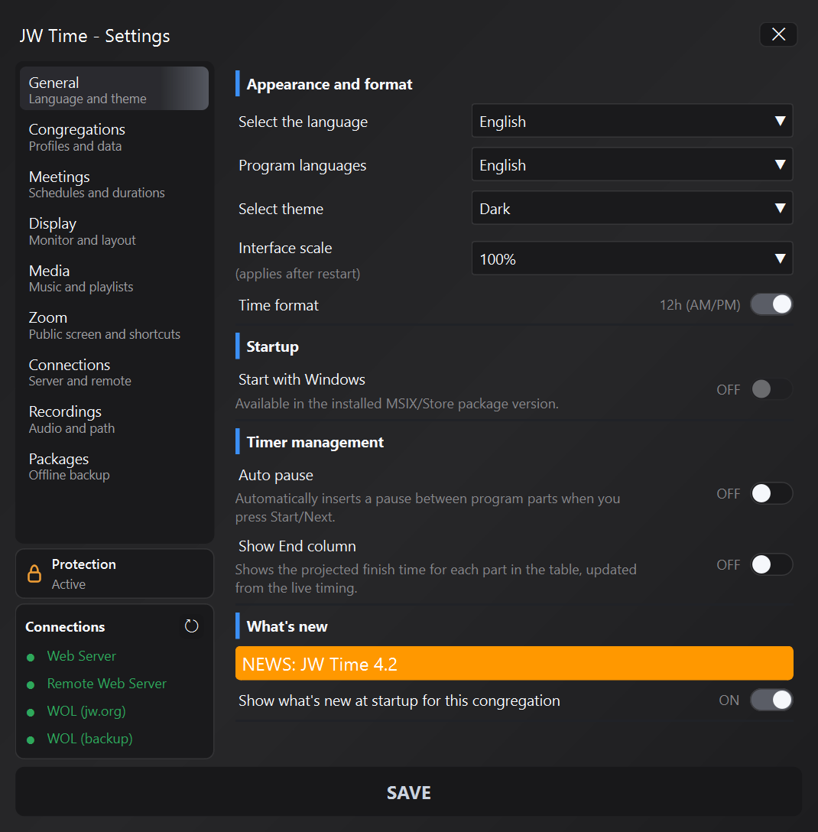Open the NEWS: JW Time 4.2 banner

[514, 663]
